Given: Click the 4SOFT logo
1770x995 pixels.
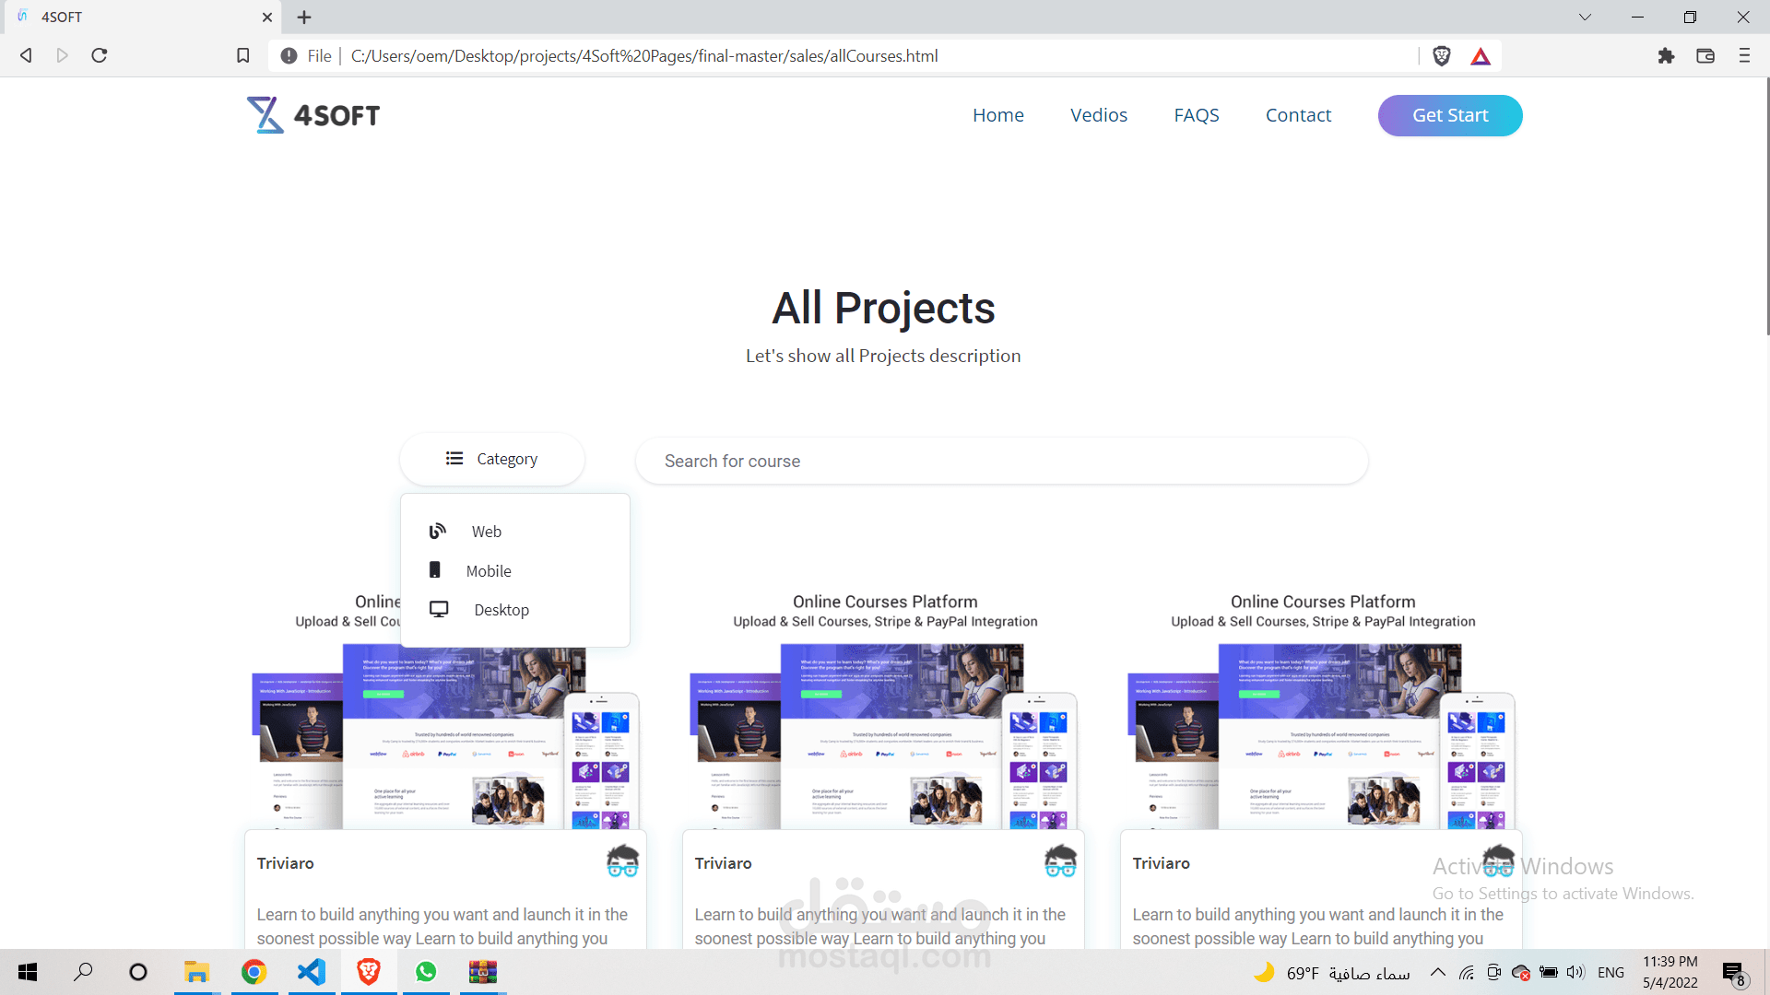Looking at the screenshot, I should tap(313, 115).
